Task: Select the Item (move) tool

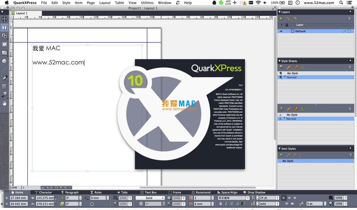Action: coord(4,19)
